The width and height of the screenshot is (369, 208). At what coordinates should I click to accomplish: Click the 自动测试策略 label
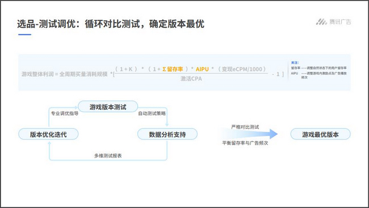tap(152, 113)
